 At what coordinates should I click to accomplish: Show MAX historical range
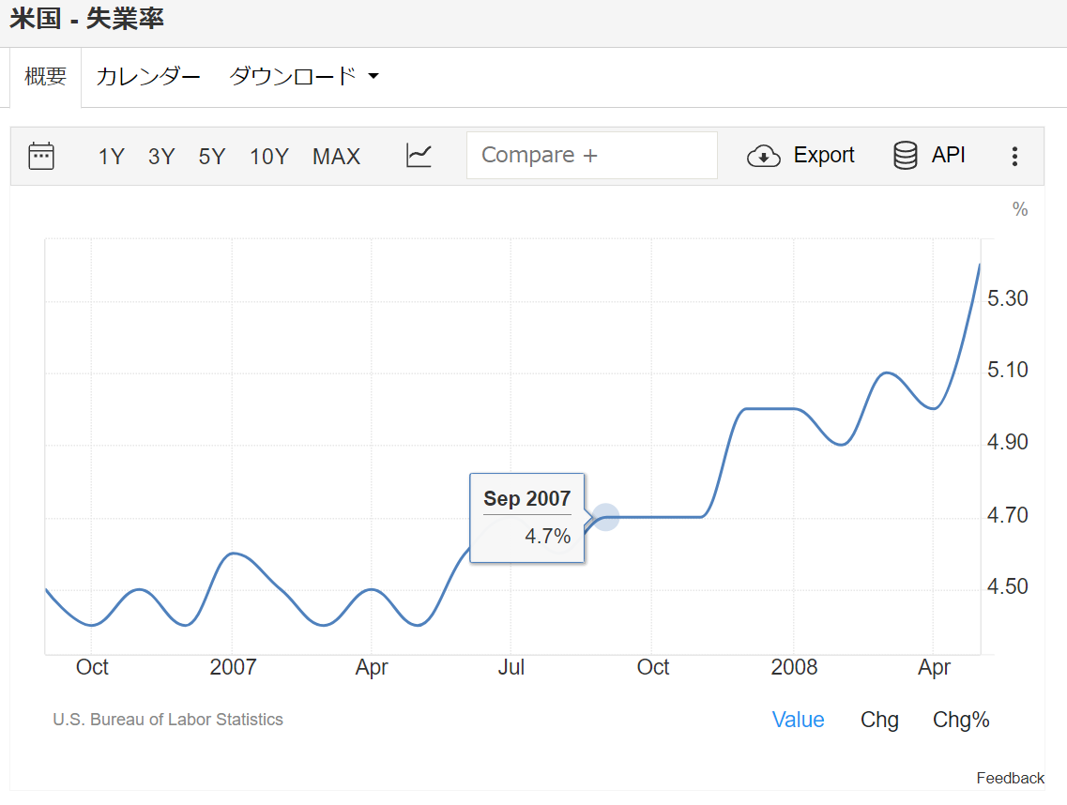click(336, 157)
